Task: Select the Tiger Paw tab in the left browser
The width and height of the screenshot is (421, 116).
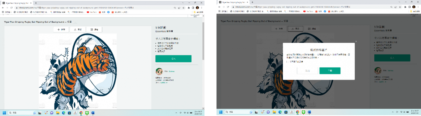Action: tap(17, 3)
